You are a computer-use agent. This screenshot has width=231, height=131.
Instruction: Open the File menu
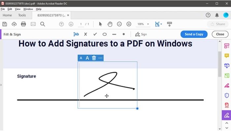coord(3,9)
